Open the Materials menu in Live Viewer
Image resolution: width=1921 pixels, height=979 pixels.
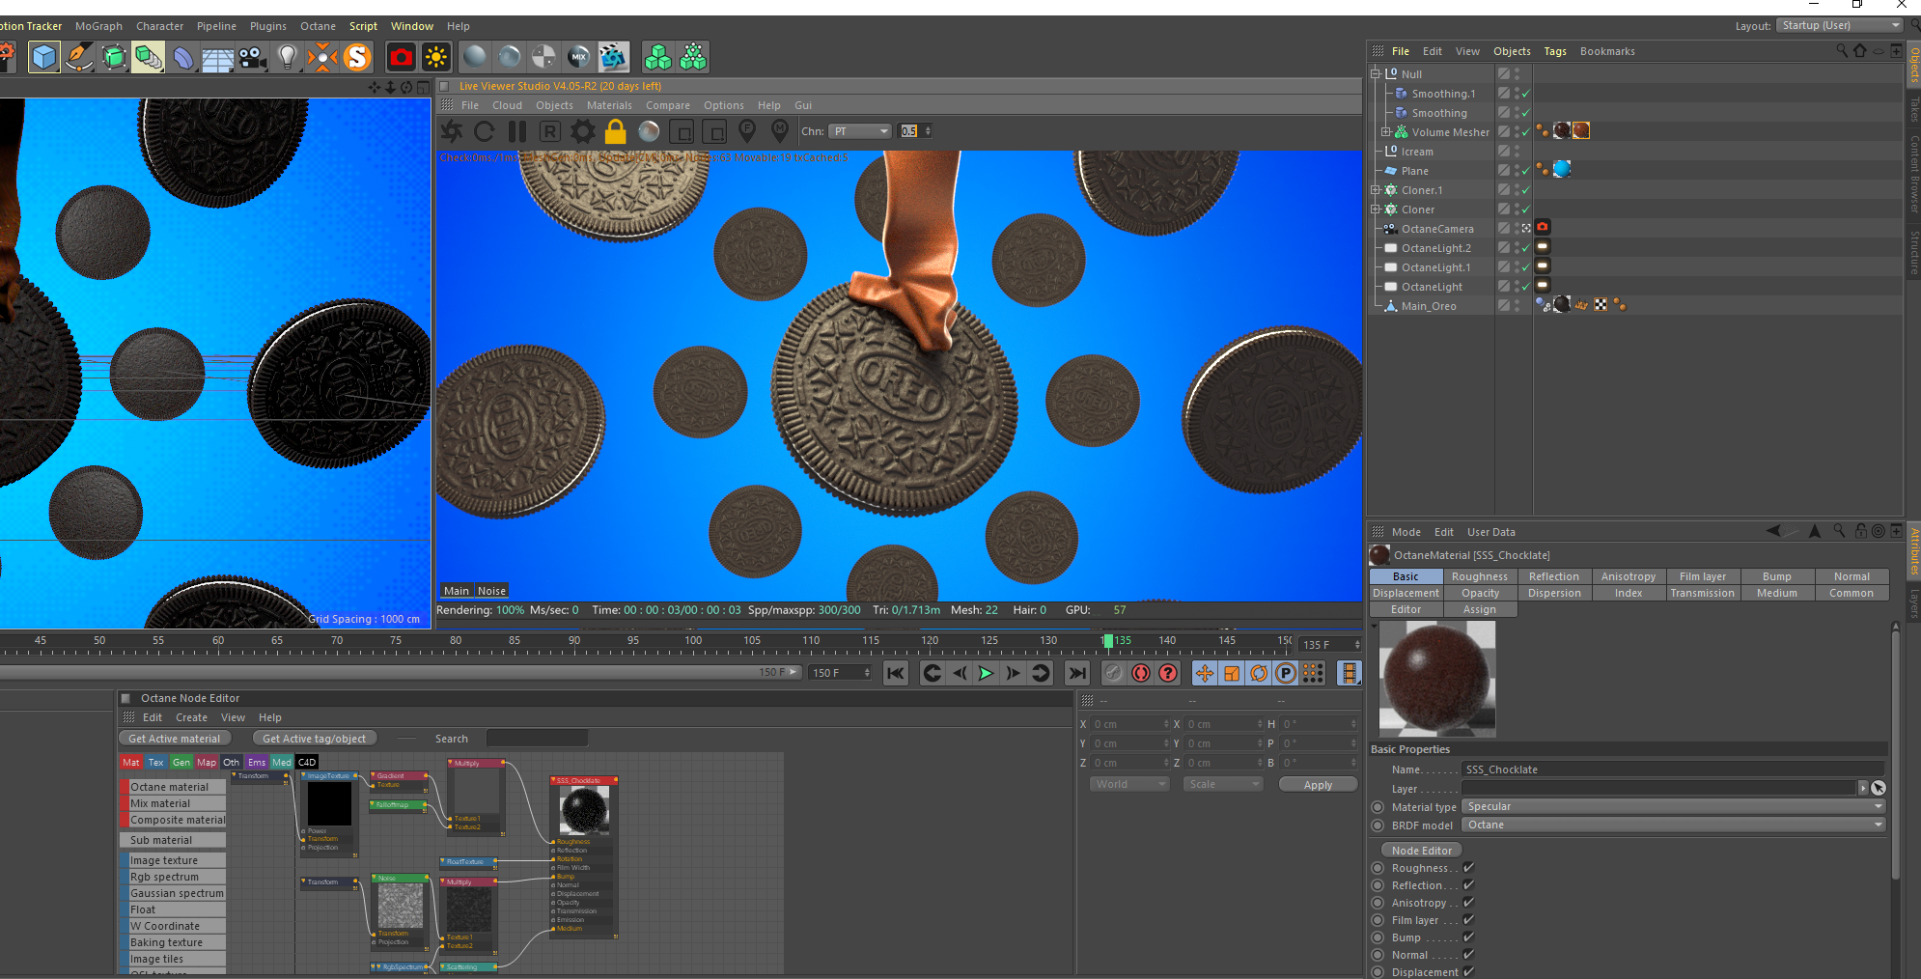609,105
